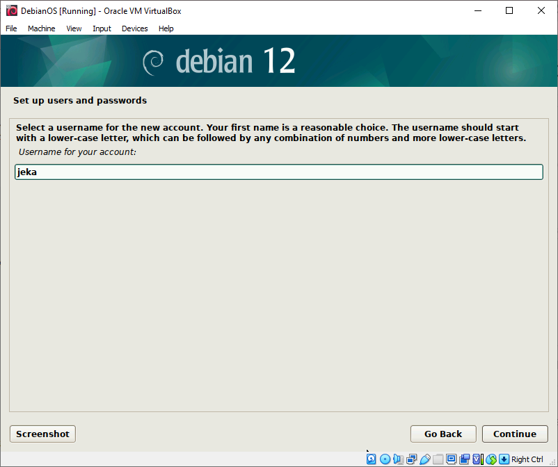Click the audio status icon in VirtualBox
The width and height of the screenshot is (558, 467).
coord(398,459)
